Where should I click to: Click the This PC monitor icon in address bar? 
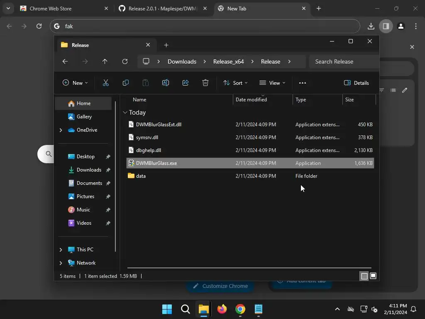tap(146, 61)
